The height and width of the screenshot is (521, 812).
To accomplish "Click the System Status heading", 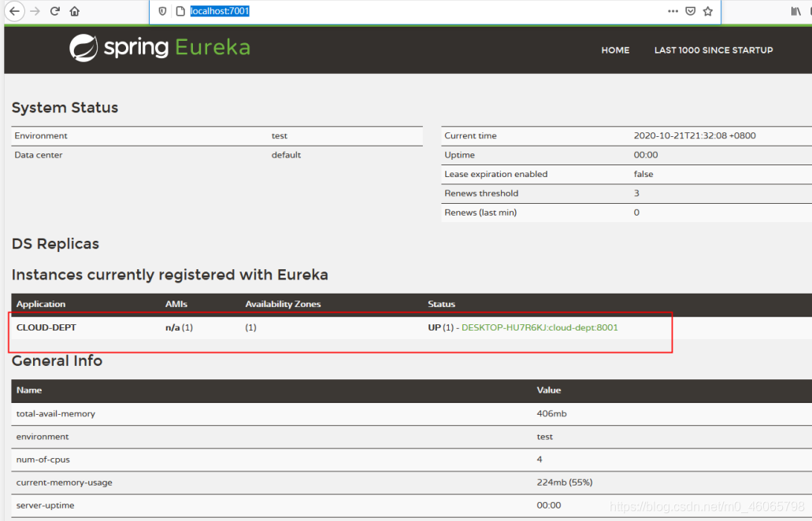I will coord(65,108).
